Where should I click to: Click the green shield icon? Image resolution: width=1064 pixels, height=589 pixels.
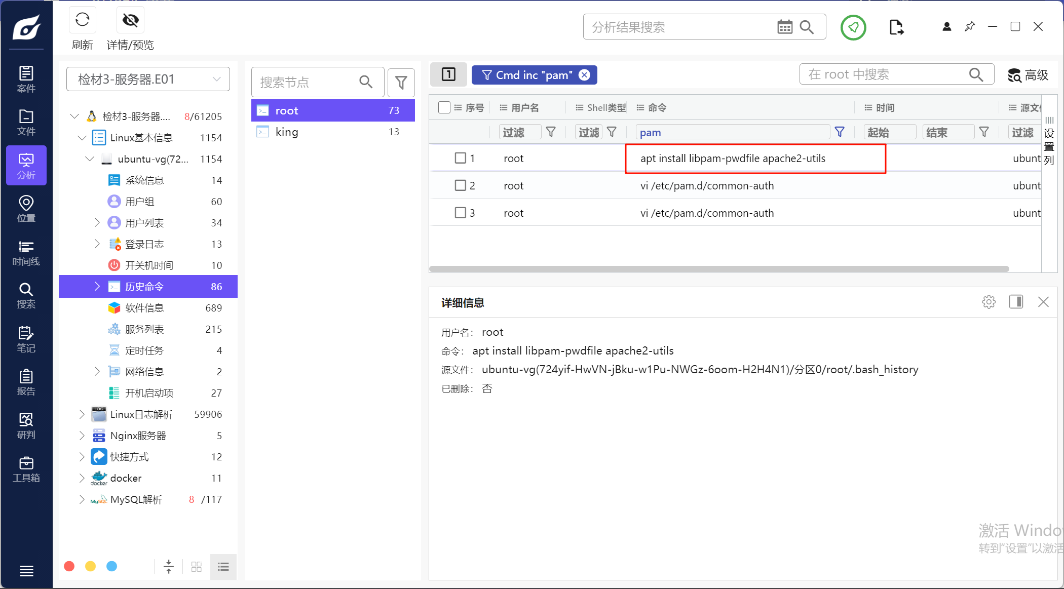pyautogui.click(x=853, y=27)
